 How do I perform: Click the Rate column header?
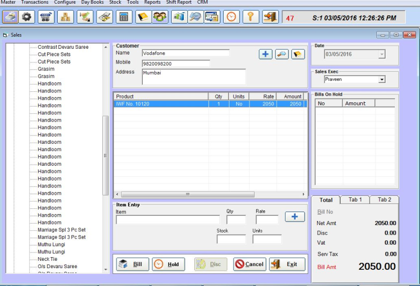pyautogui.click(x=263, y=97)
